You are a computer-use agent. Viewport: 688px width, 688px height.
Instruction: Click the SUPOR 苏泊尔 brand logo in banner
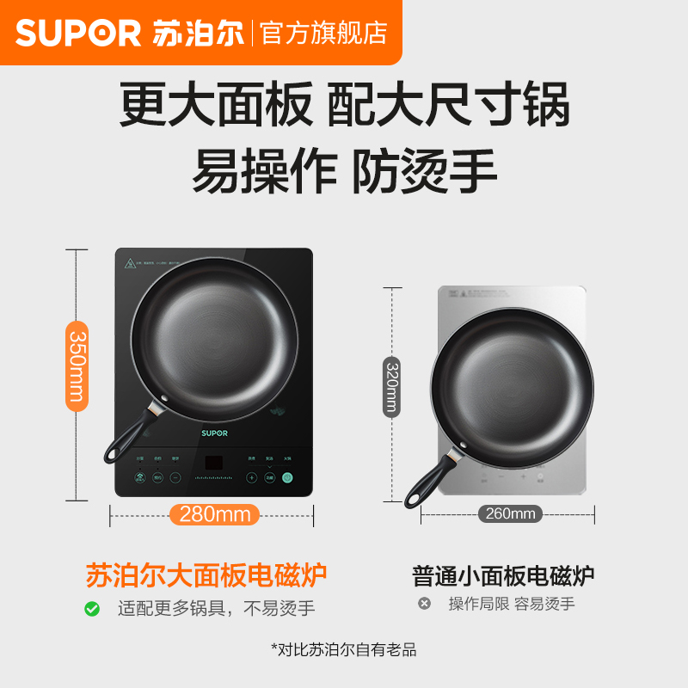click(x=130, y=33)
